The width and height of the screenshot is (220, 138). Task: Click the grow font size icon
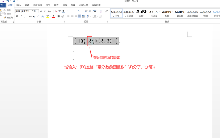[41, 11]
